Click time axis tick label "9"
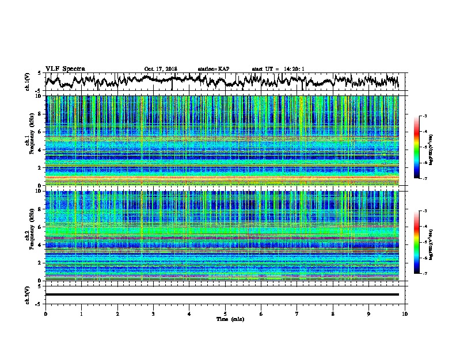 (x=368, y=314)
